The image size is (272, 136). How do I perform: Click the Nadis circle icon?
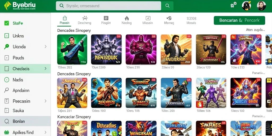7,80
